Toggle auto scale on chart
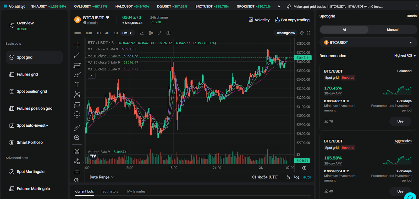 click(x=307, y=177)
